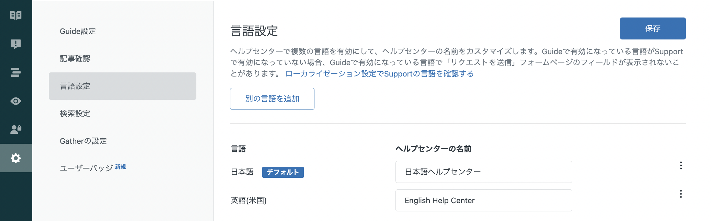Open the preview eye icon in the sidebar
This screenshot has width=712, height=221.
tap(16, 101)
